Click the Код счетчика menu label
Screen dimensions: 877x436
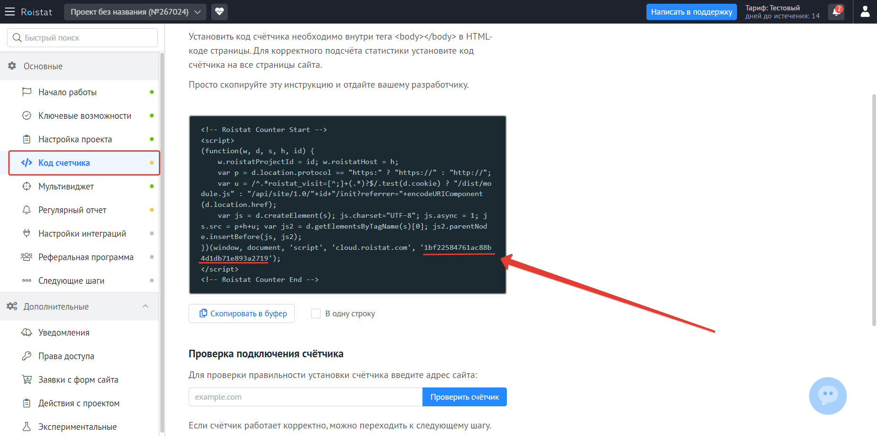coord(64,163)
